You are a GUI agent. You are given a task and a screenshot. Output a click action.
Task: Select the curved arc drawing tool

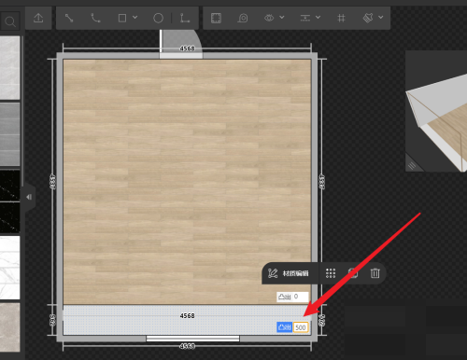pos(95,18)
